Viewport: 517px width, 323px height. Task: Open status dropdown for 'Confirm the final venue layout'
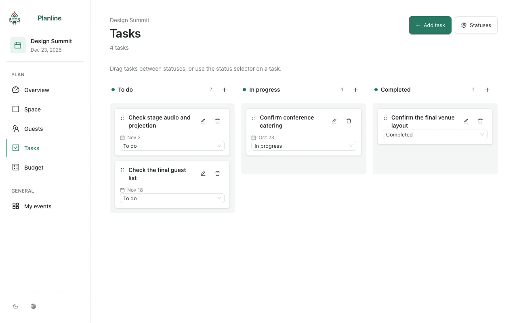435,135
